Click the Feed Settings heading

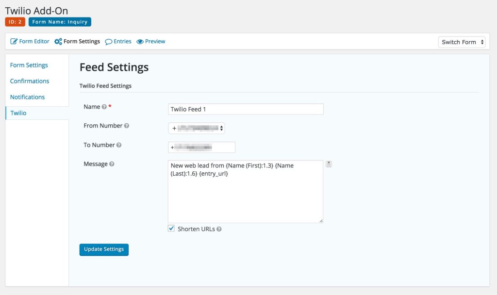coord(114,67)
